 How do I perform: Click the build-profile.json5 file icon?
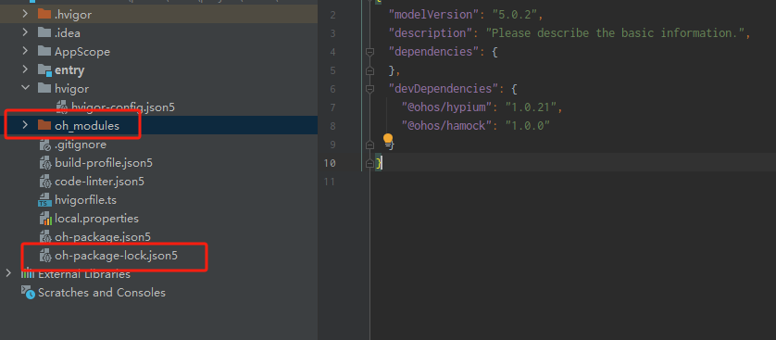point(45,163)
